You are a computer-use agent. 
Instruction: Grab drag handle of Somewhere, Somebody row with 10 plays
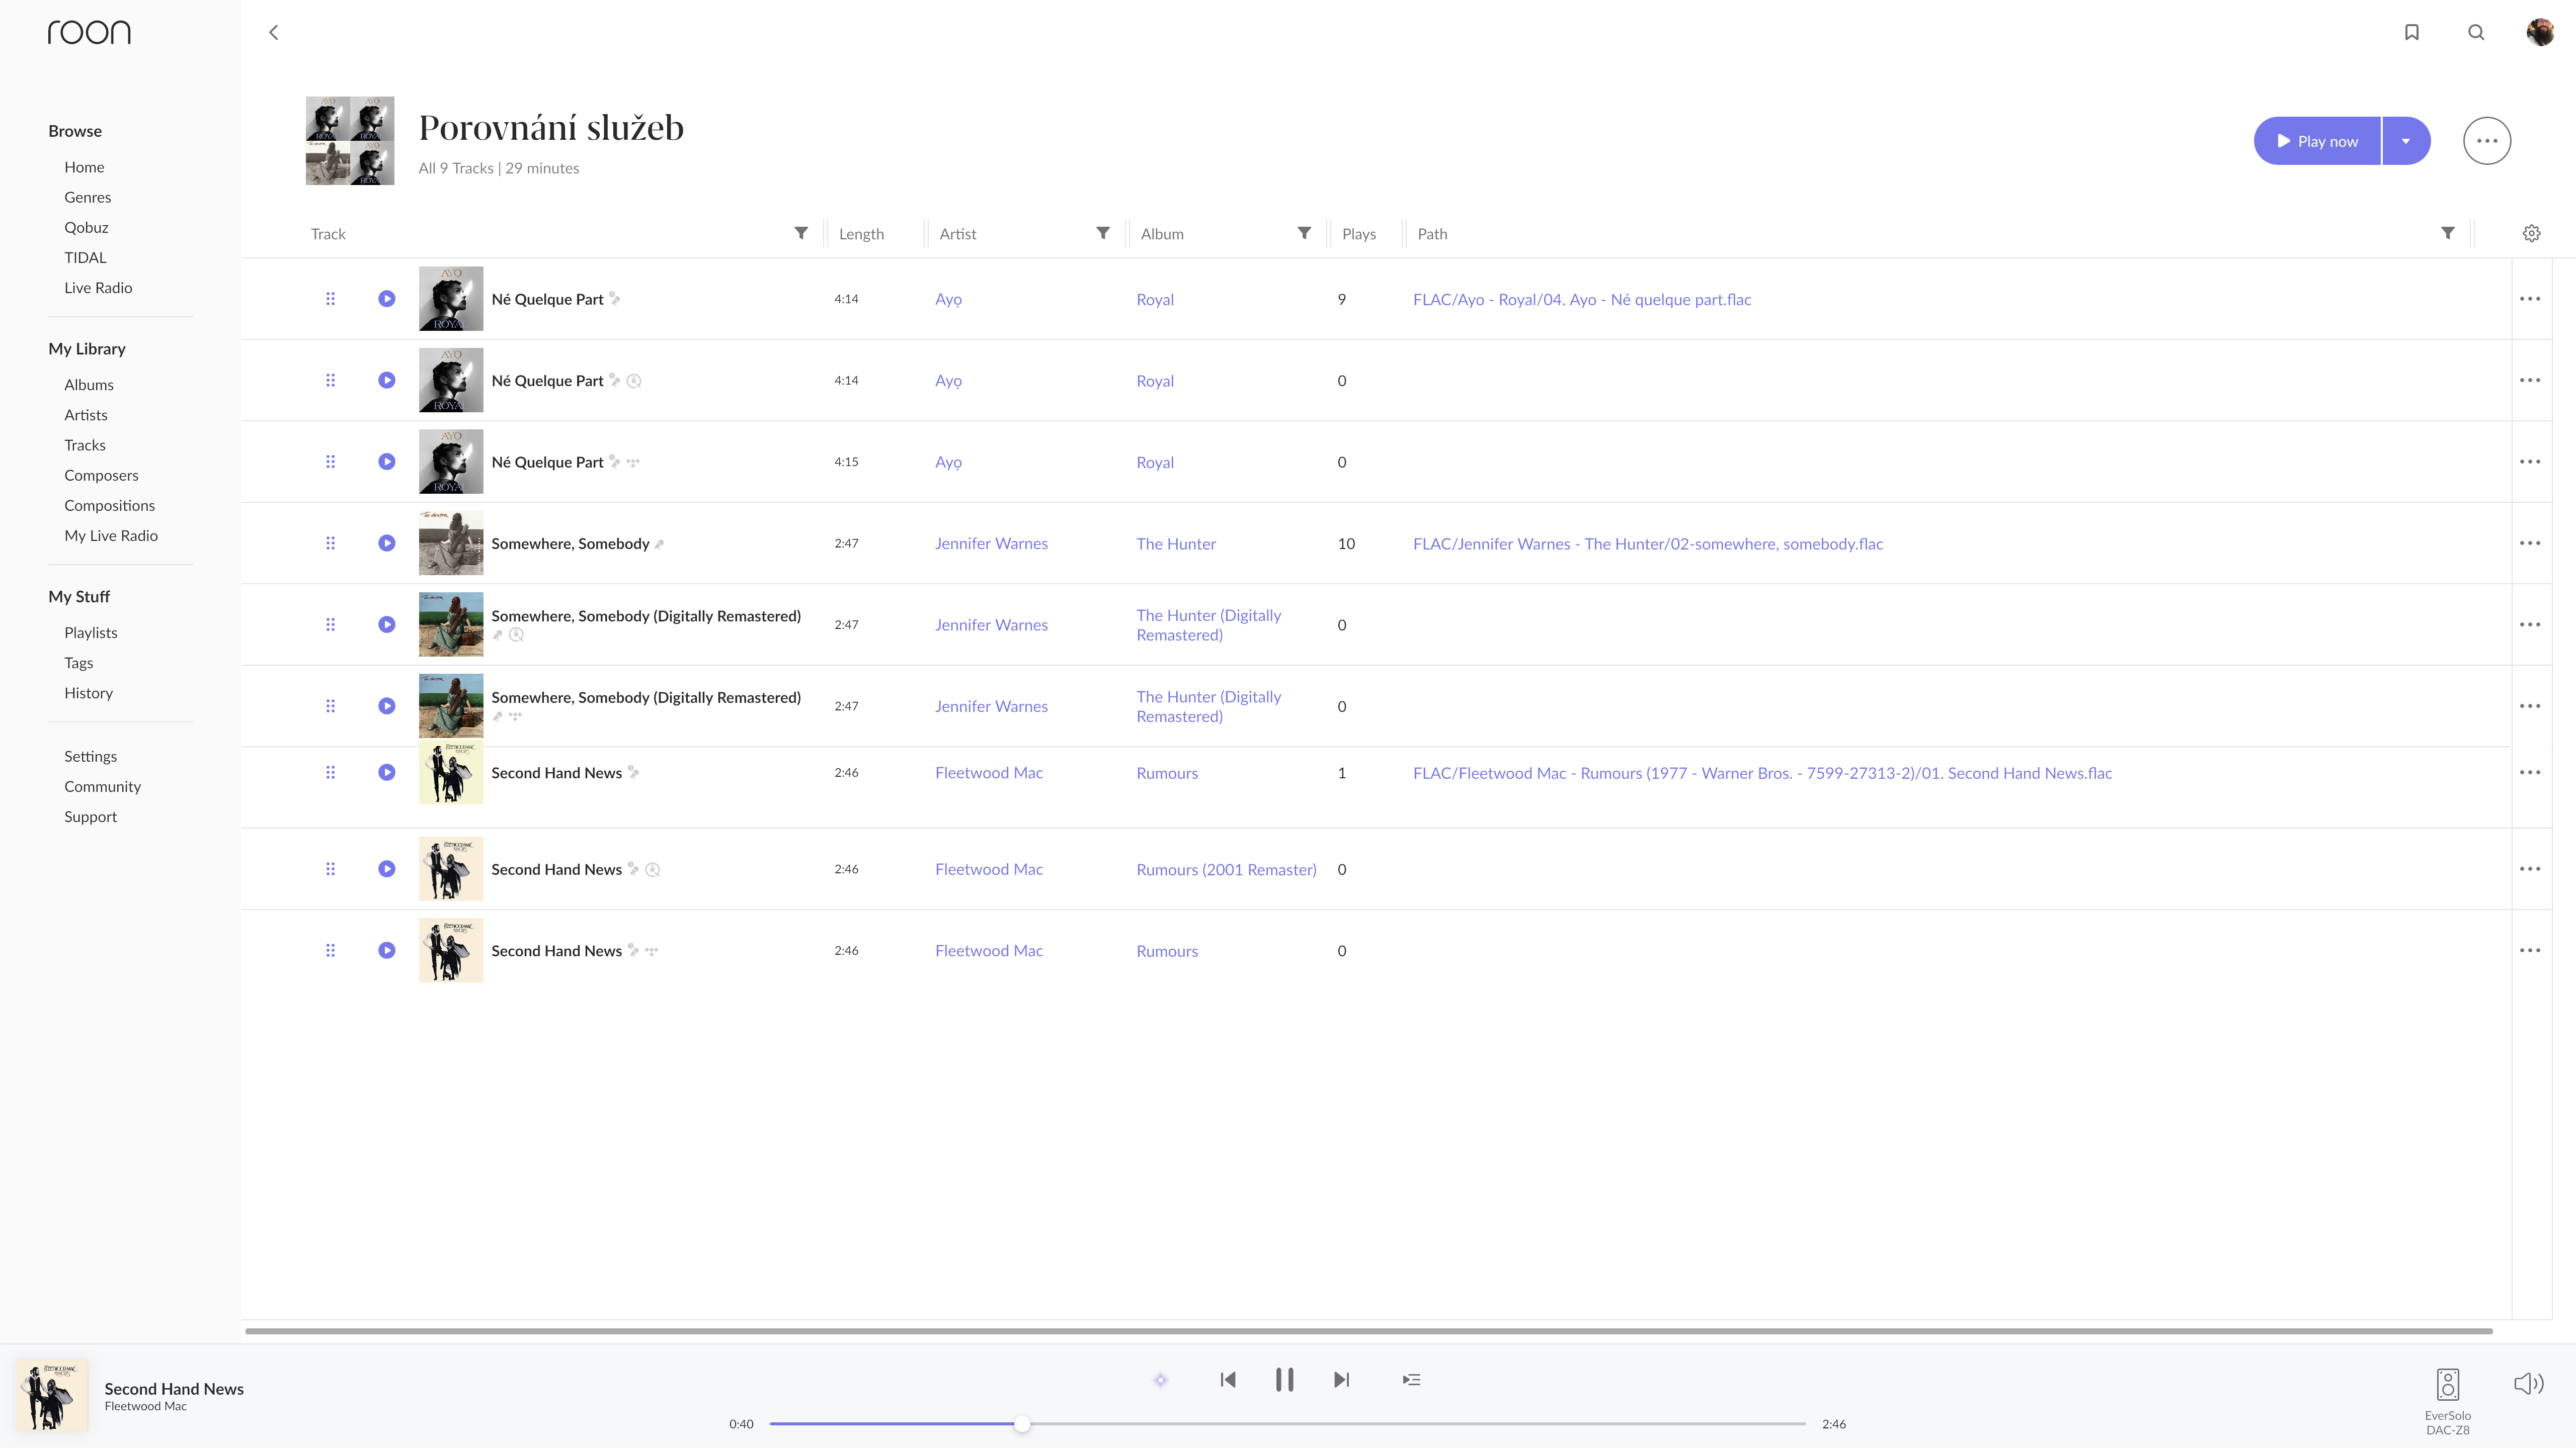(x=330, y=542)
